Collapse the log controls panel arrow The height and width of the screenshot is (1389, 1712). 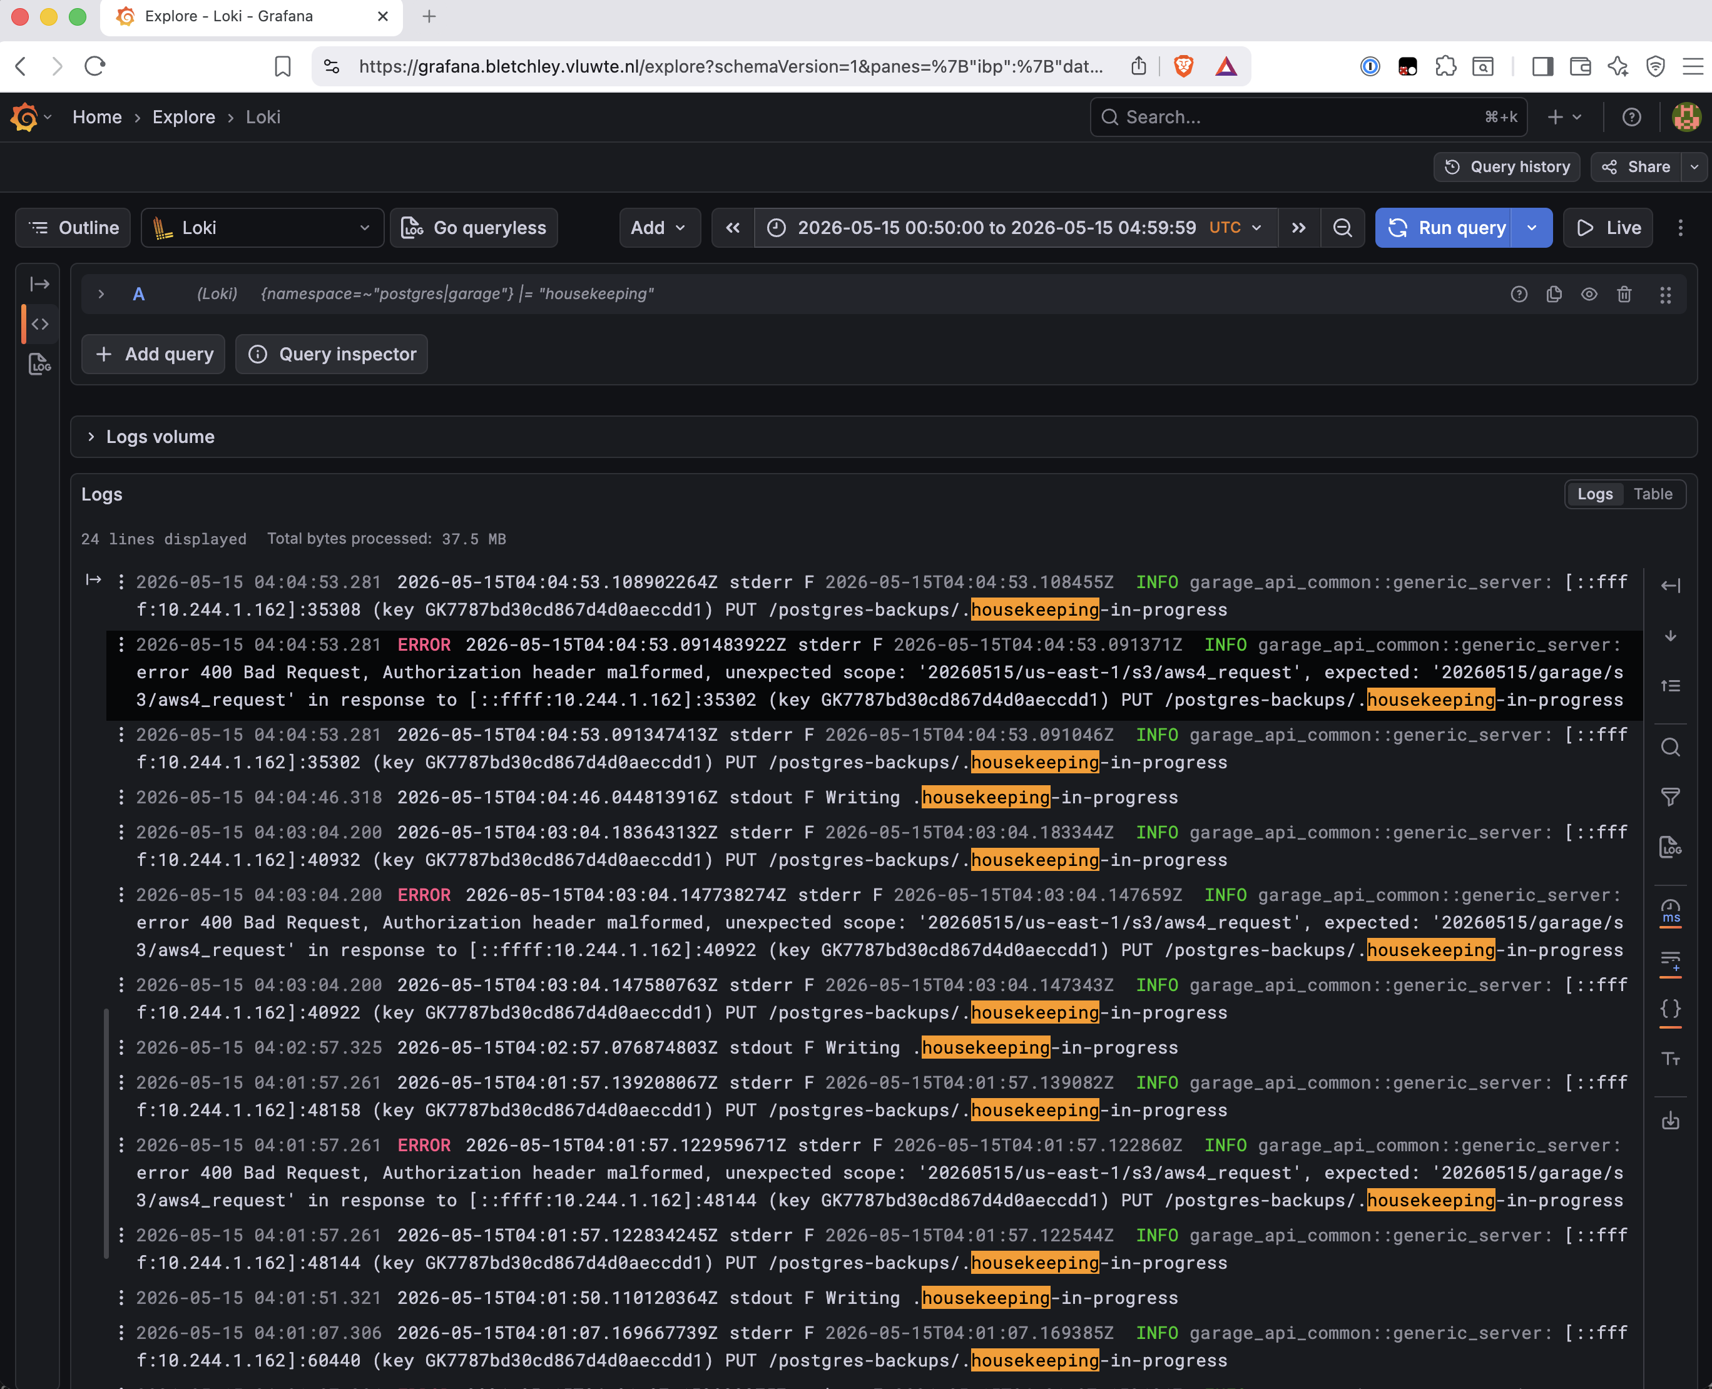(x=1671, y=586)
